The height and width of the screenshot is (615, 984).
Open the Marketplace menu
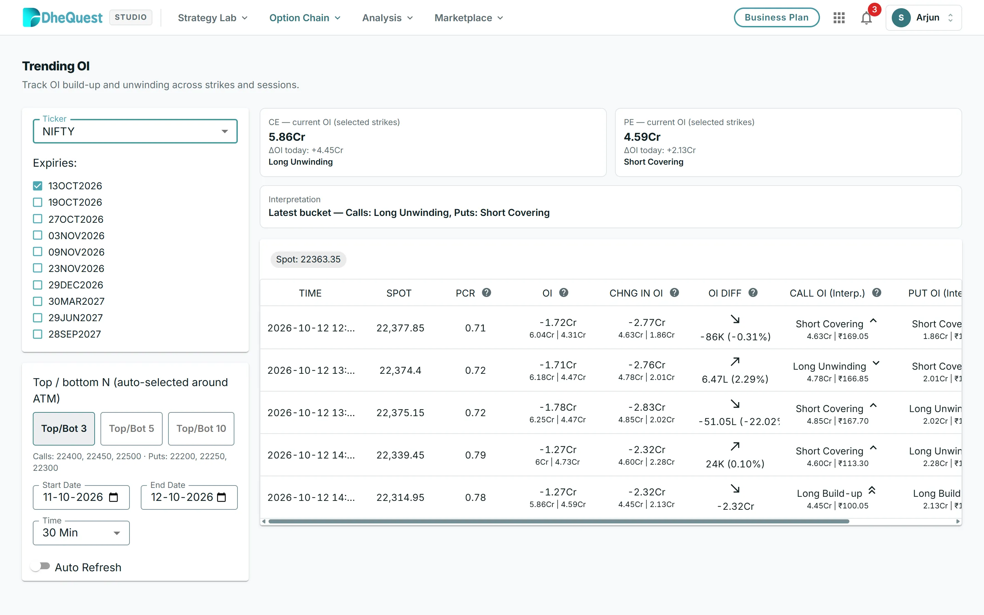click(469, 18)
